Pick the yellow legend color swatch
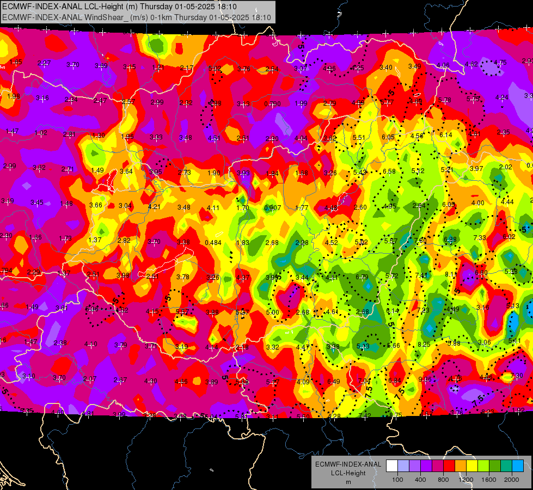This screenshot has height=490, width=533. coord(472,466)
